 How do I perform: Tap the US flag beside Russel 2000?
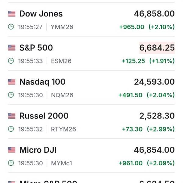click(12, 116)
